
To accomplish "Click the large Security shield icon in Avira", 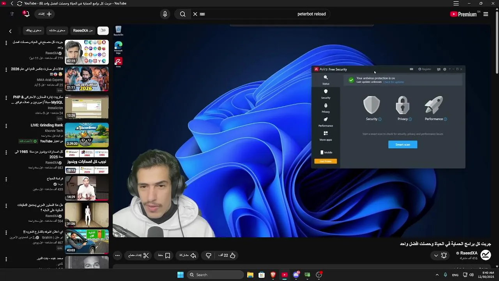I will coord(372,105).
